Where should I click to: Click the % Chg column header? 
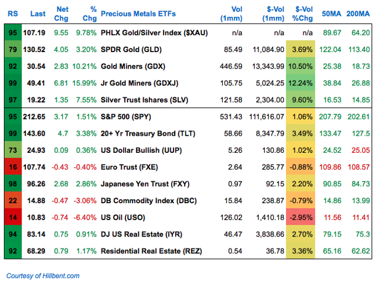tap(90, 13)
